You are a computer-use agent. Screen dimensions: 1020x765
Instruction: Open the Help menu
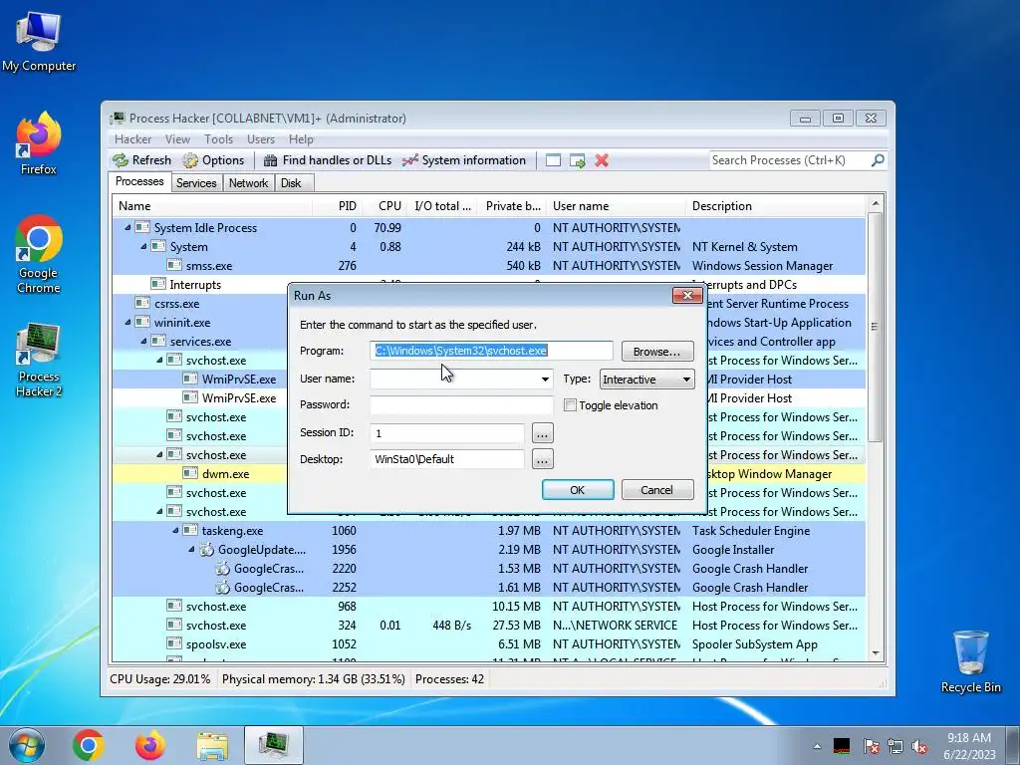coord(301,139)
